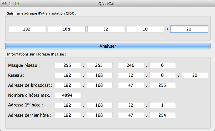Click the Masque réseau fourth octet 0
215x131 pixels.
click(x=163, y=65)
